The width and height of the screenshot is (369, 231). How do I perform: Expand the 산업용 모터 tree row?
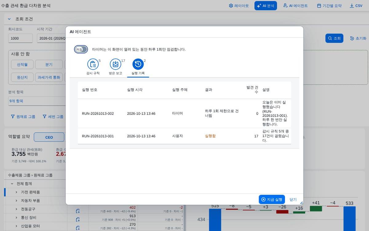(x=16, y=226)
